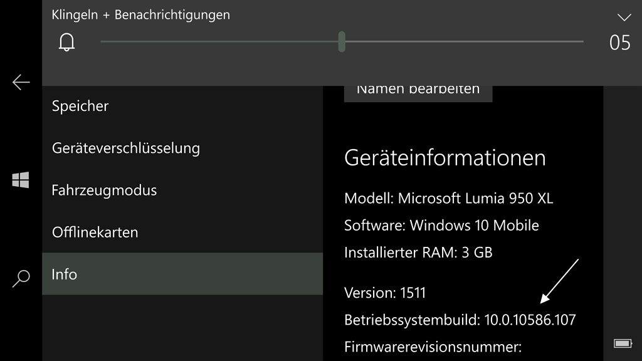Select the 'Installierter RAM: 3 GB' line
The height and width of the screenshot is (361, 642).
click(418, 252)
